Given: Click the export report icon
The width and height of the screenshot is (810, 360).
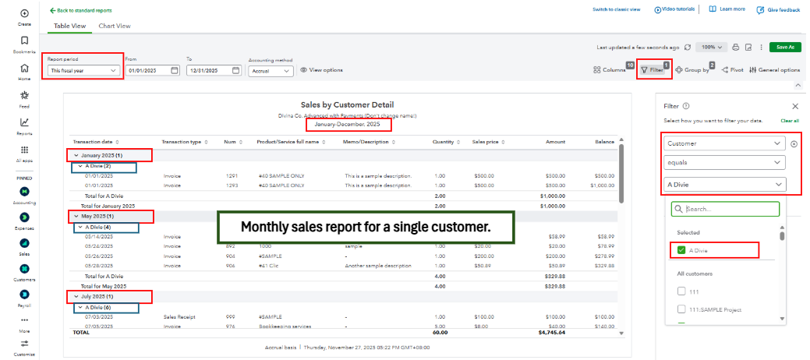Looking at the screenshot, I should 748,47.
